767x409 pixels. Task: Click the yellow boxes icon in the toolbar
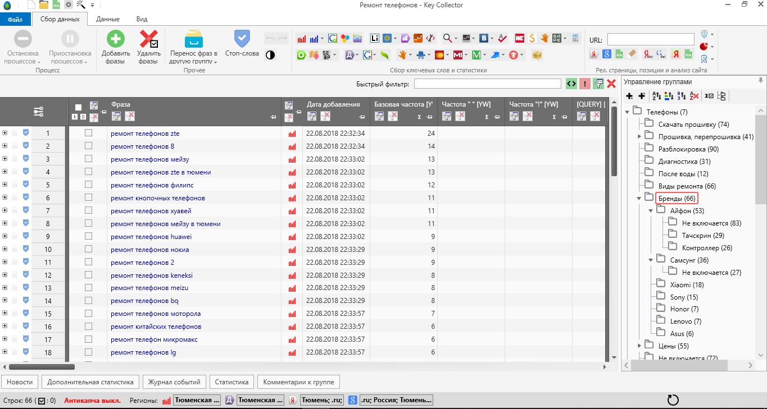click(x=537, y=55)
